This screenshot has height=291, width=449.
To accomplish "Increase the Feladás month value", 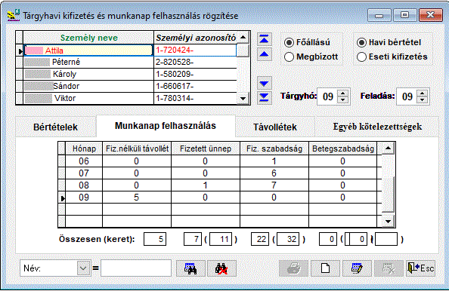I will [x=422, y=93].
